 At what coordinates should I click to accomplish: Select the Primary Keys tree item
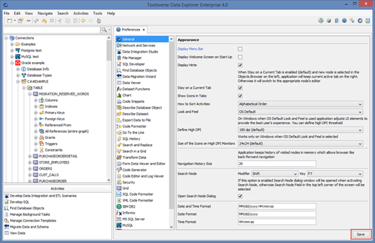pos(55,113)
